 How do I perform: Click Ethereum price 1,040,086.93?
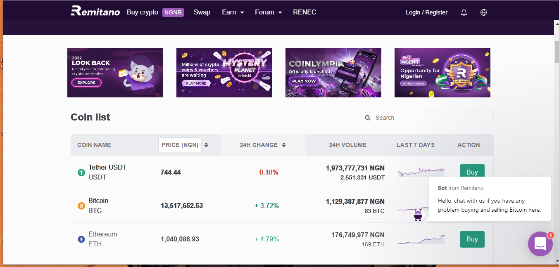coord(180,239)
